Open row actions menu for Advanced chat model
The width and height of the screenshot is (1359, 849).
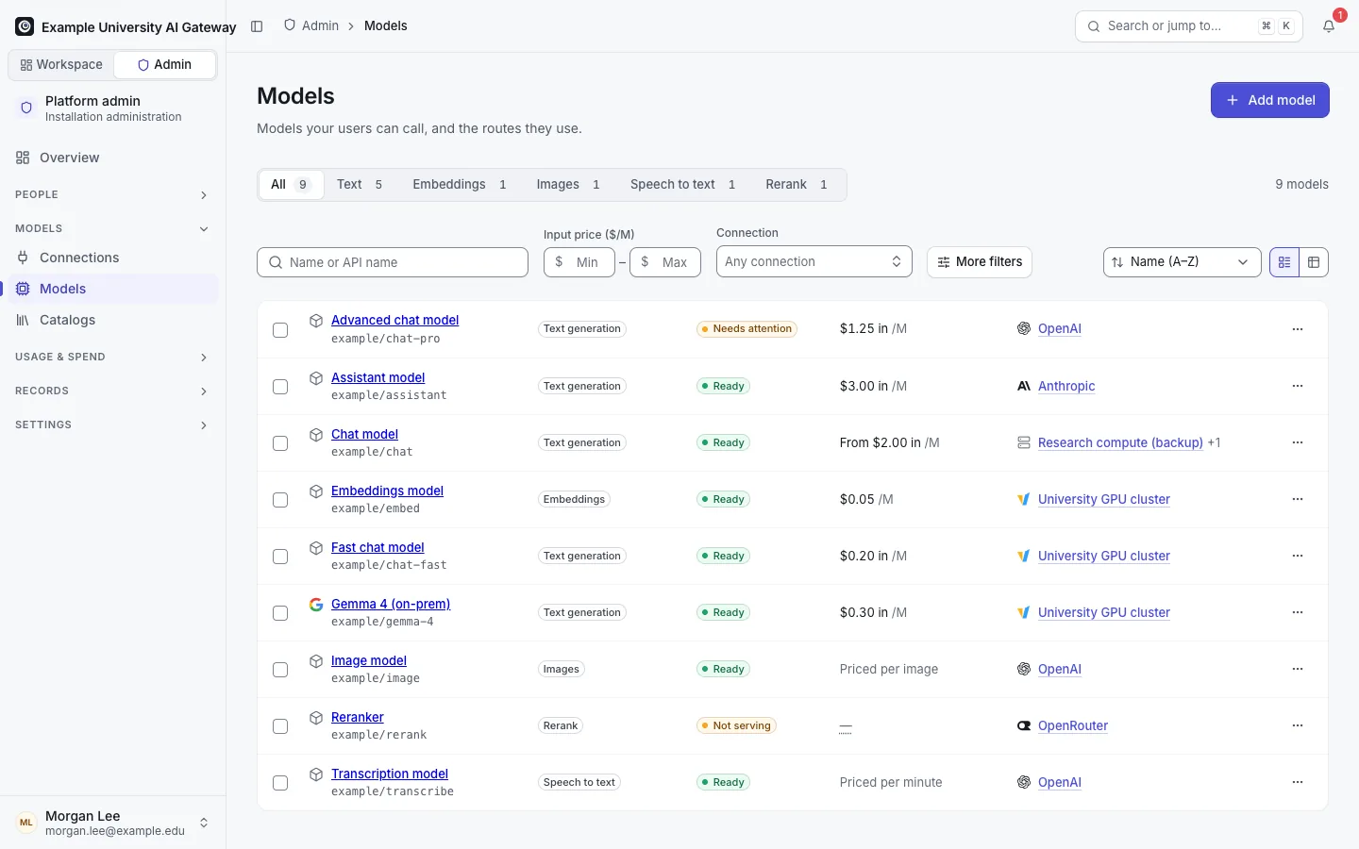1298,329
